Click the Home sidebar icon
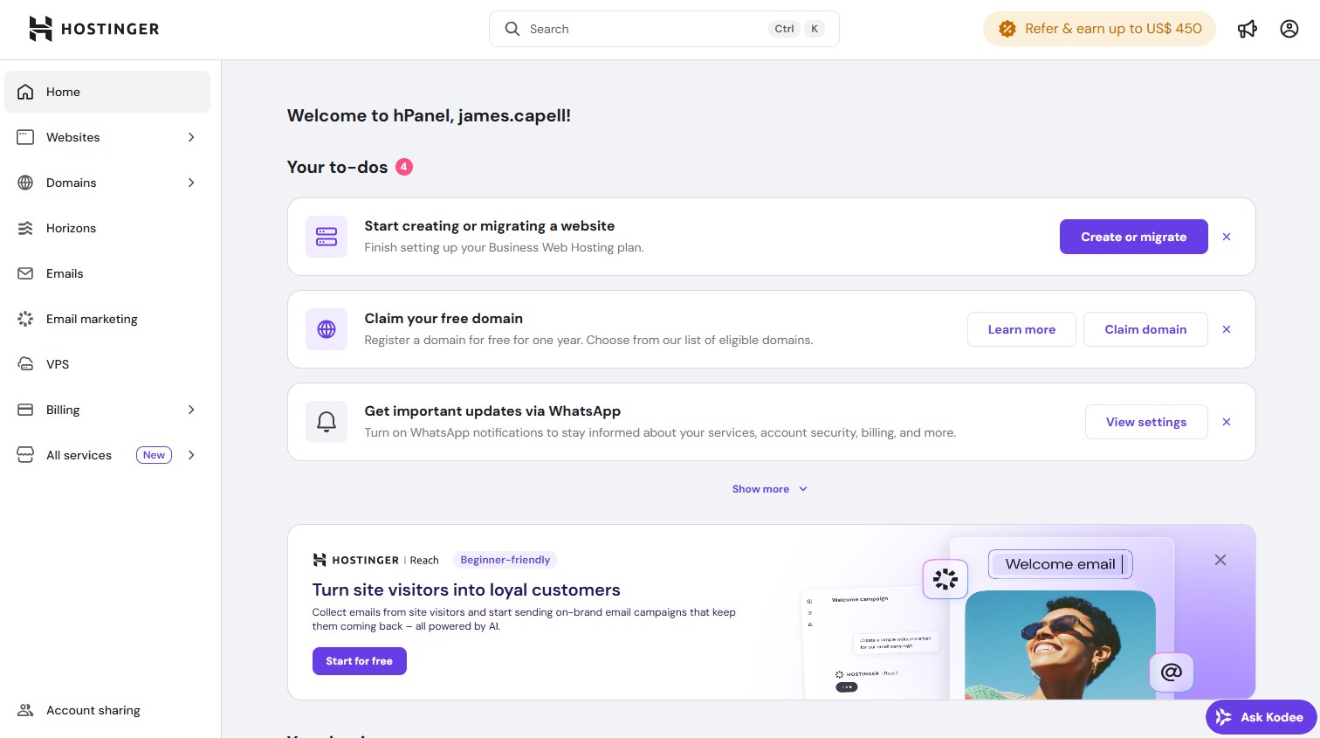The height and width of the screenshot is (738, 1320). pyautogui.click(x=25, y=92)
